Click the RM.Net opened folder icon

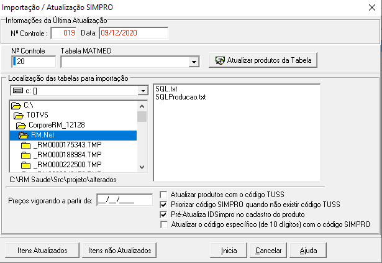click(24, 135)
